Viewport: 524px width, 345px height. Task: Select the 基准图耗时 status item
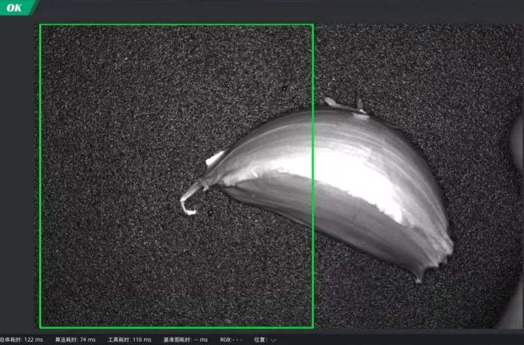(x=185, y=340)
